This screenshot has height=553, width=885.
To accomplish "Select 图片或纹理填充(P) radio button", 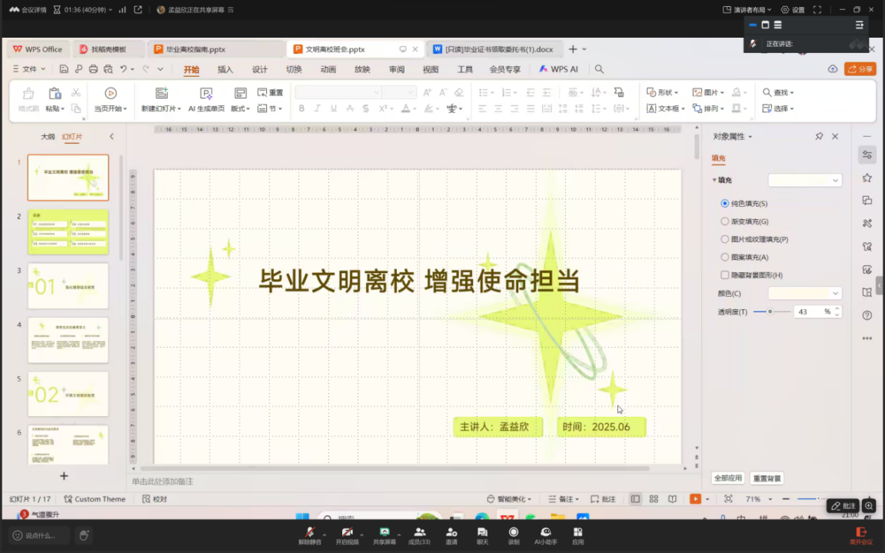I will (x=725, y=239).
